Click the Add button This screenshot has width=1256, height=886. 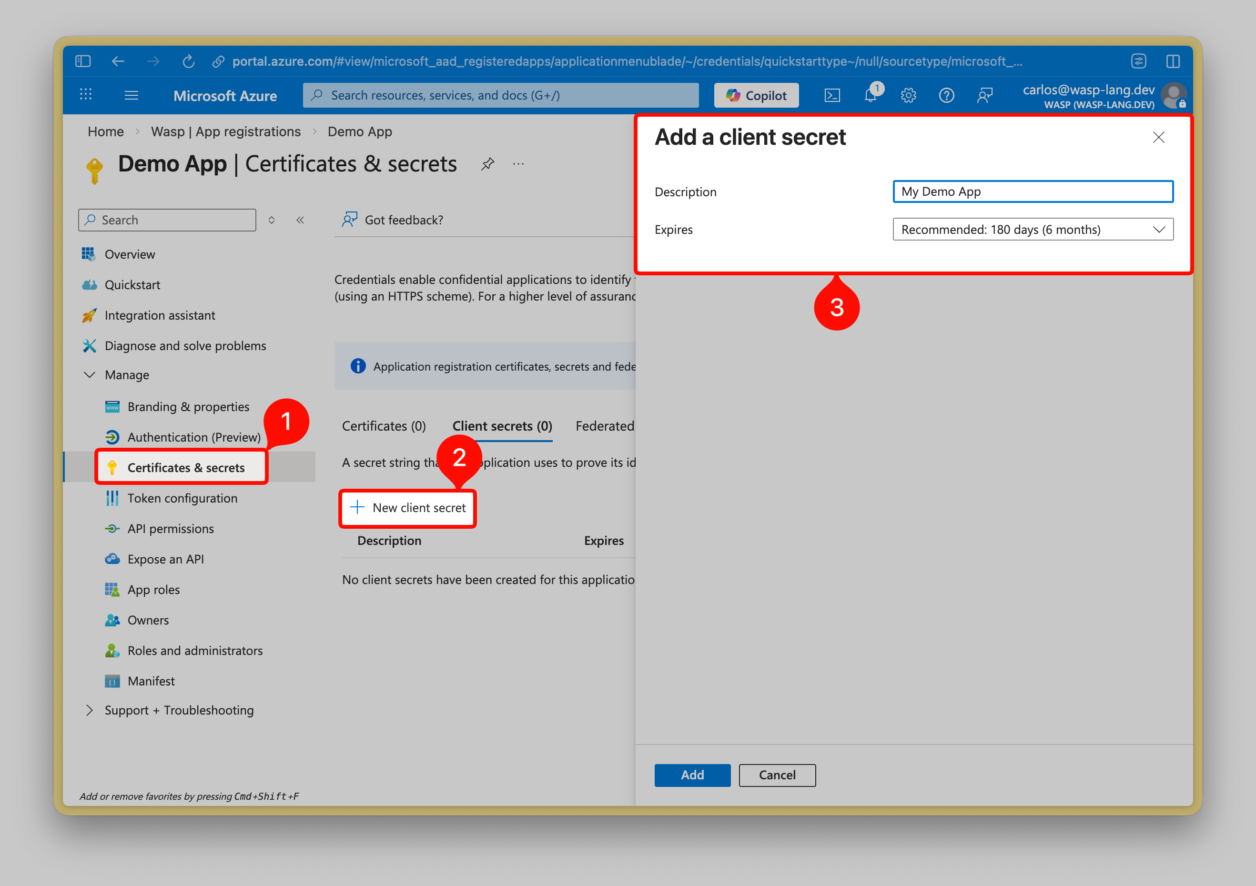pyautogui.click(x=692, y=775)
